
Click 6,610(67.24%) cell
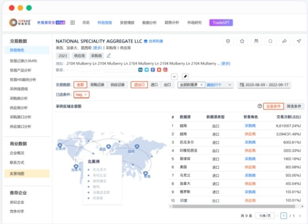(x=288, y=126)
